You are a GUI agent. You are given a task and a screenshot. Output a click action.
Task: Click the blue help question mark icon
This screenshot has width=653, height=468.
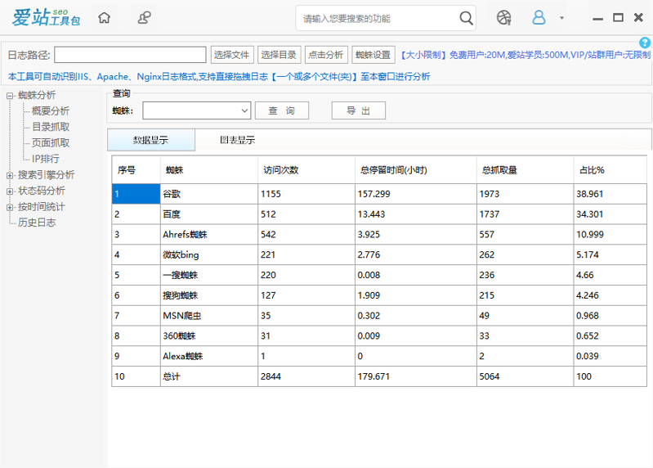point(645,43)
